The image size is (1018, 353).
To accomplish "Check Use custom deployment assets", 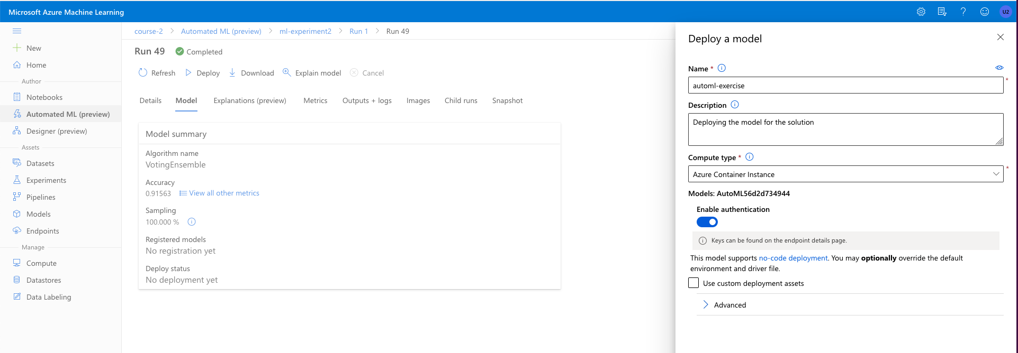I will 693,283.
